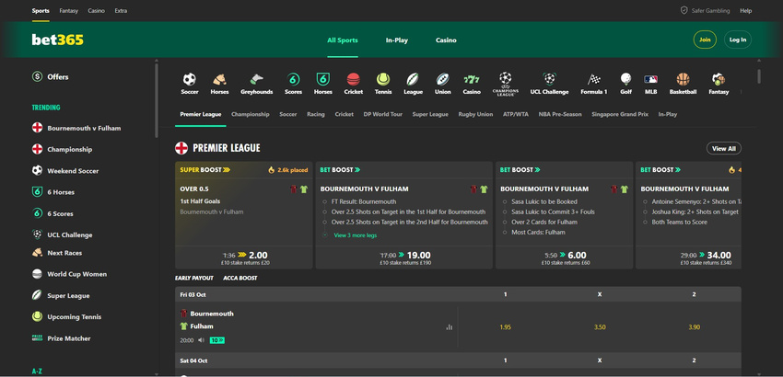Switch to the DP World Tour tab

(383, 114)
